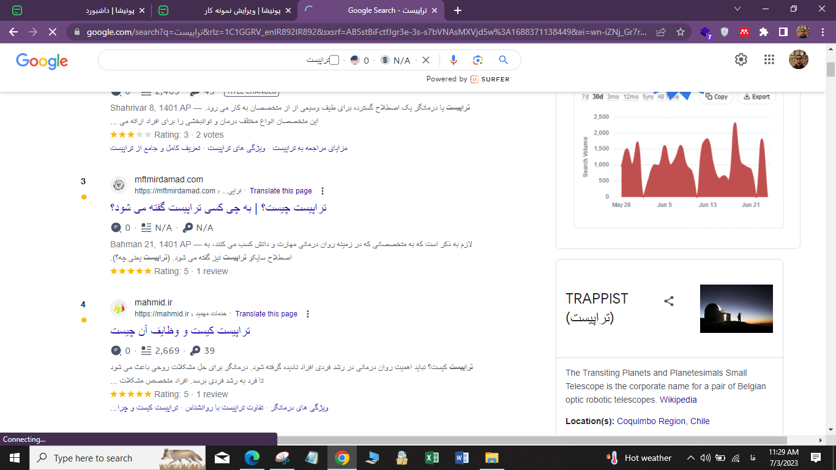This screenshot has height=470, width=836.
Task: Click the horizontal page scrollbar
Action: pyautogui.click(x=532, y=440)
